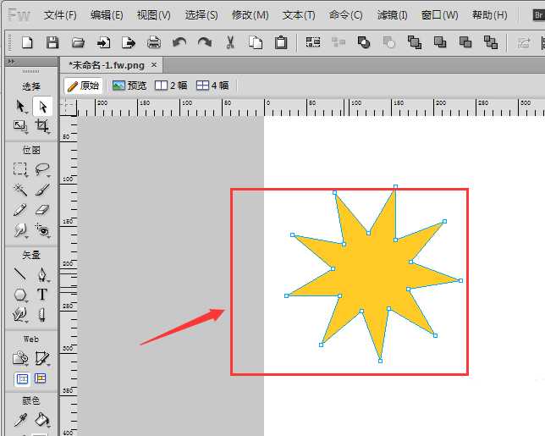
Task: Select the black Pointer tool
Action: [x=20, y=106]
